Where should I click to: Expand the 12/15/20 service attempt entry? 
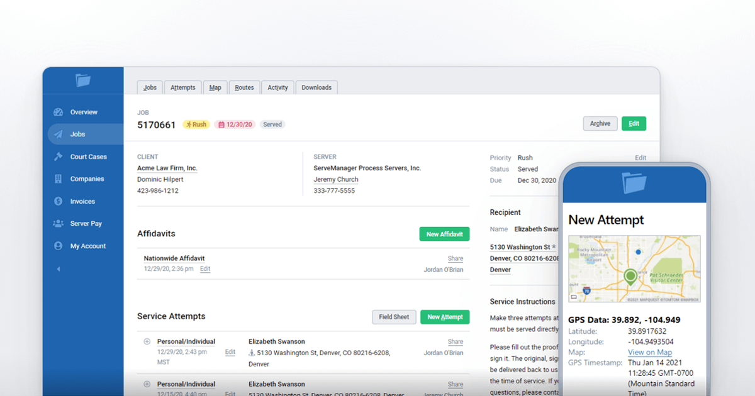click(x=146, y=384)
